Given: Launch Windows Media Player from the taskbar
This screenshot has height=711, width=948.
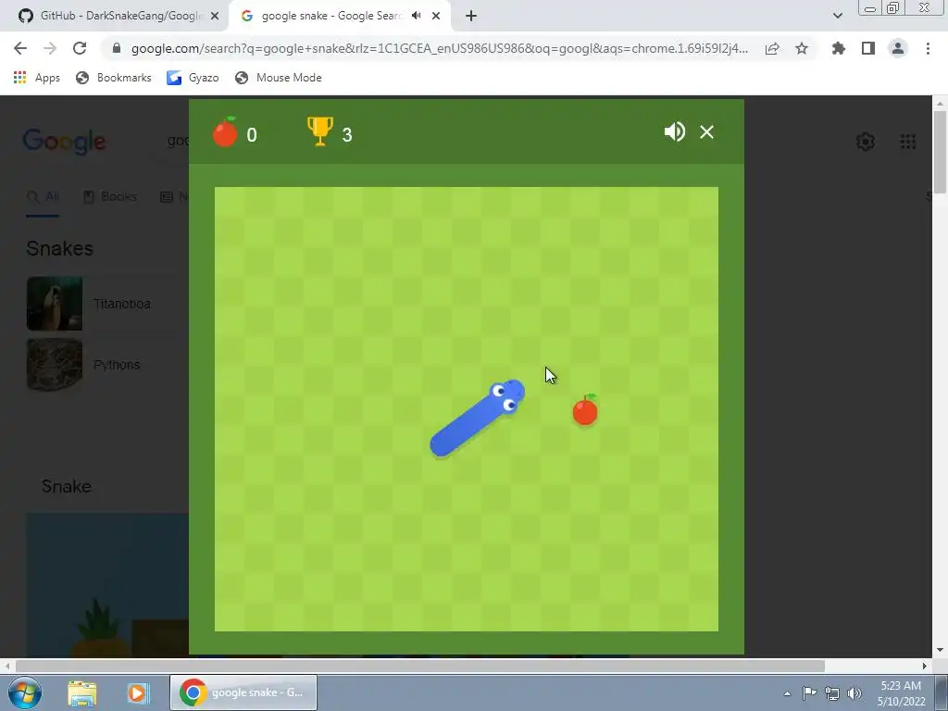Looking at the screenshot, I should tap(137, 692).
